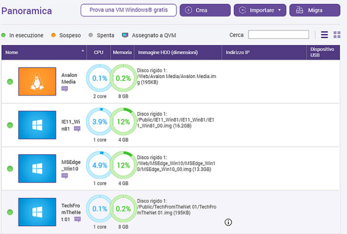This screenshot has width=347, height=234.
Task: Focus the Cerca search field
Action: (278, 35)
